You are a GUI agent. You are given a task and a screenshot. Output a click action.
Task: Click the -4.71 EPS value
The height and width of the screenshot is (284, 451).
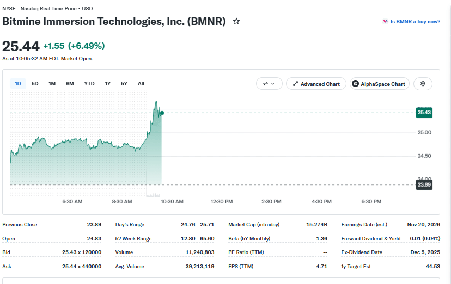tap(321, 266)
